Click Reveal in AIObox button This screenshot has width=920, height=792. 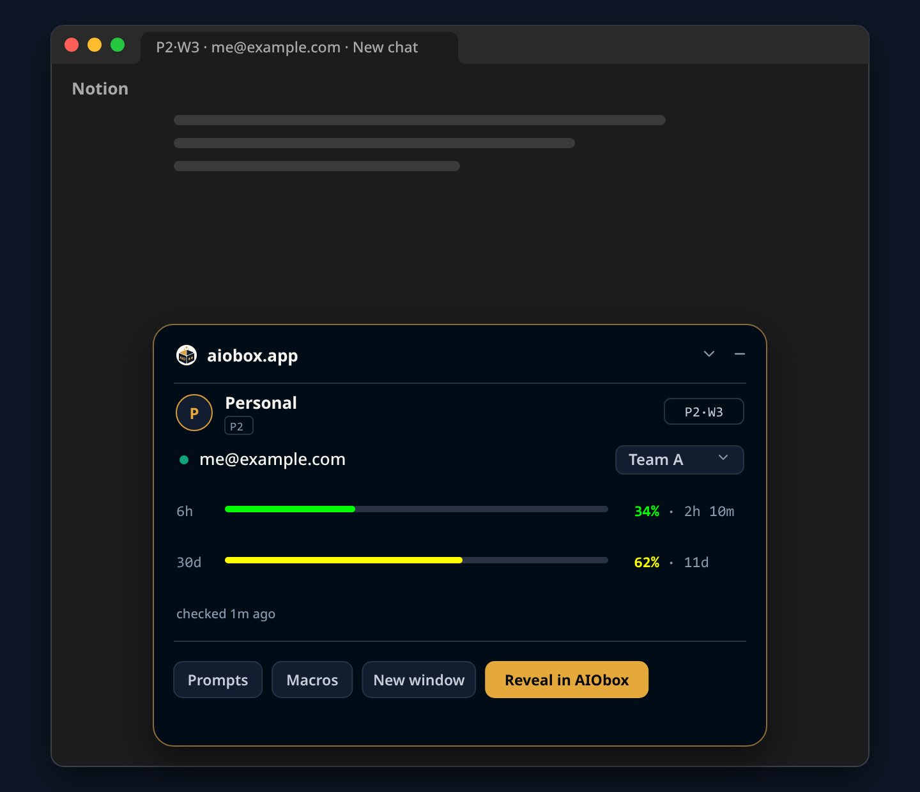(567, 680)
